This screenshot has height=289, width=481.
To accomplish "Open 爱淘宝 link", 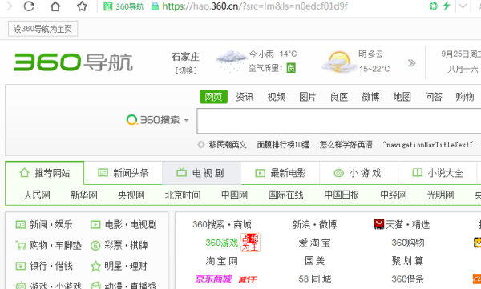I will coord(315,243).
